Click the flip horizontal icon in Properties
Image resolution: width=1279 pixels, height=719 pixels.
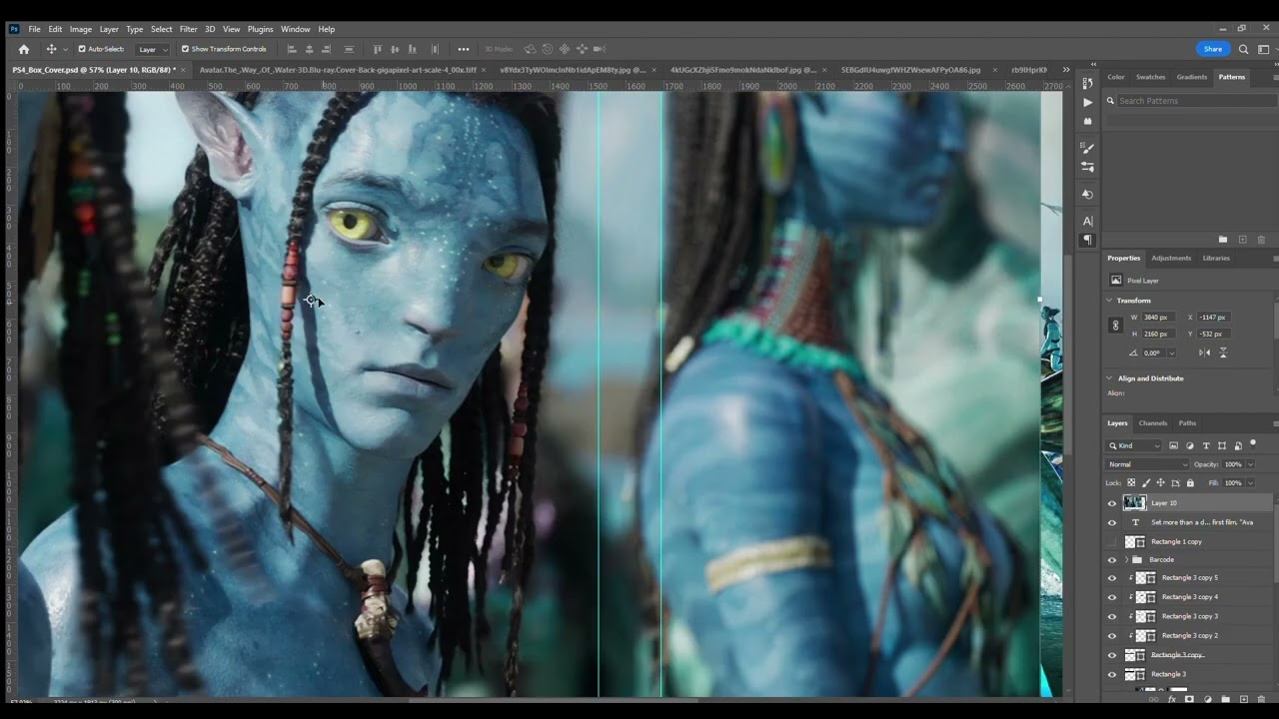coord(1204,353)
